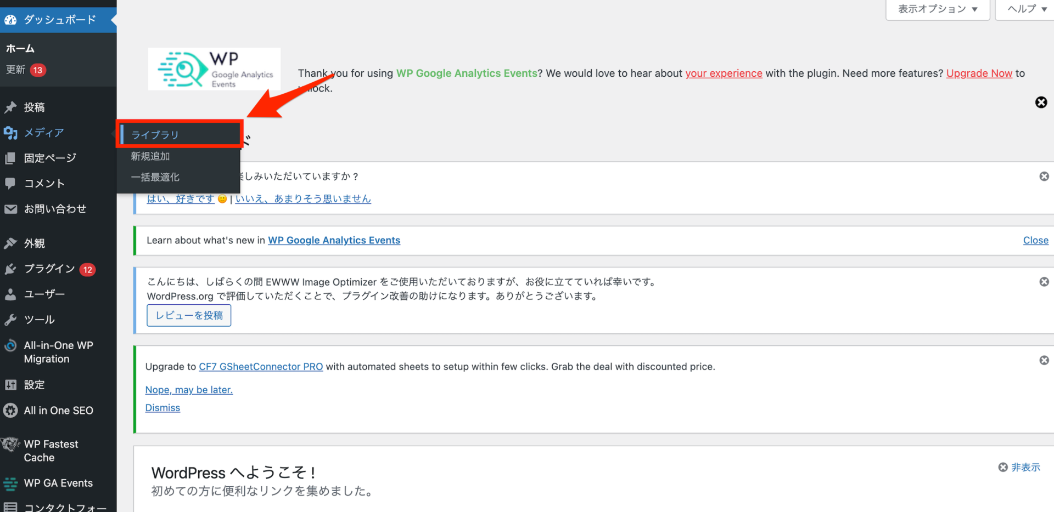
Task: Open 外観 via the appearance icon
Action: [11, 243]
